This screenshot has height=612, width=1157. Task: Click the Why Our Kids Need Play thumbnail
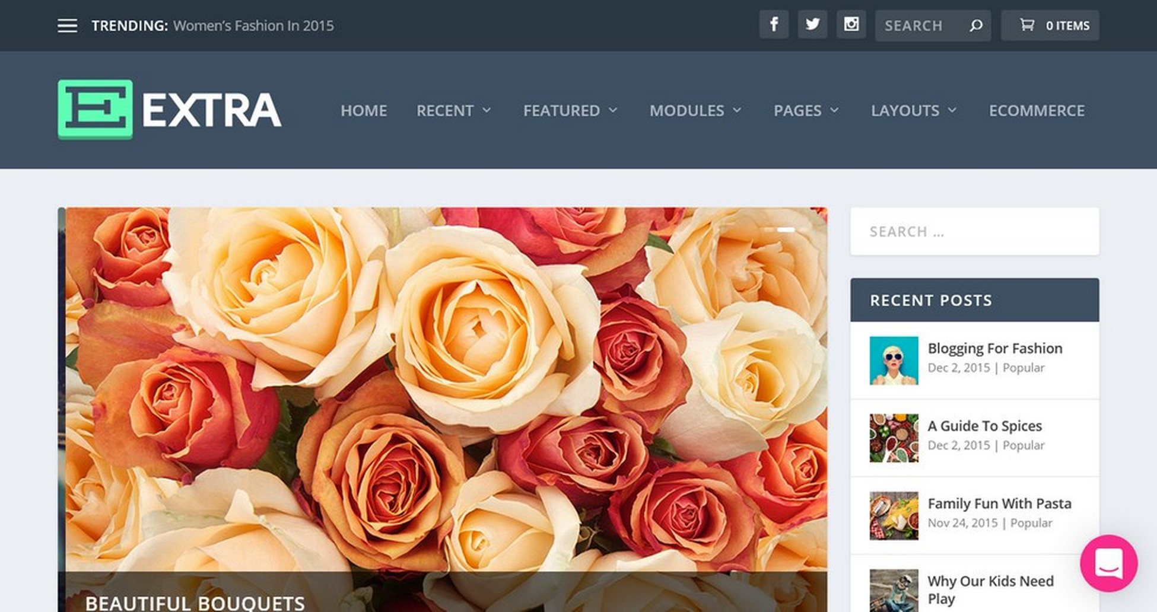894,591
